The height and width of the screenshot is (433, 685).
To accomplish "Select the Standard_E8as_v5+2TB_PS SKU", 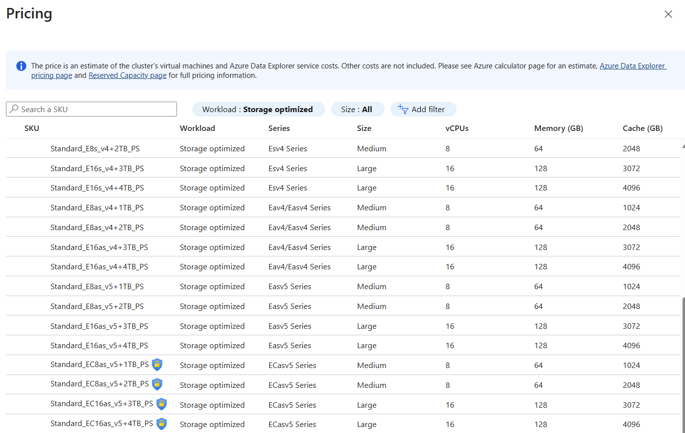I will coord(97,306).
